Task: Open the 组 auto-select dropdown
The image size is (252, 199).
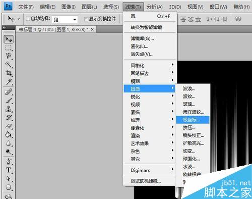Action: 65,20
